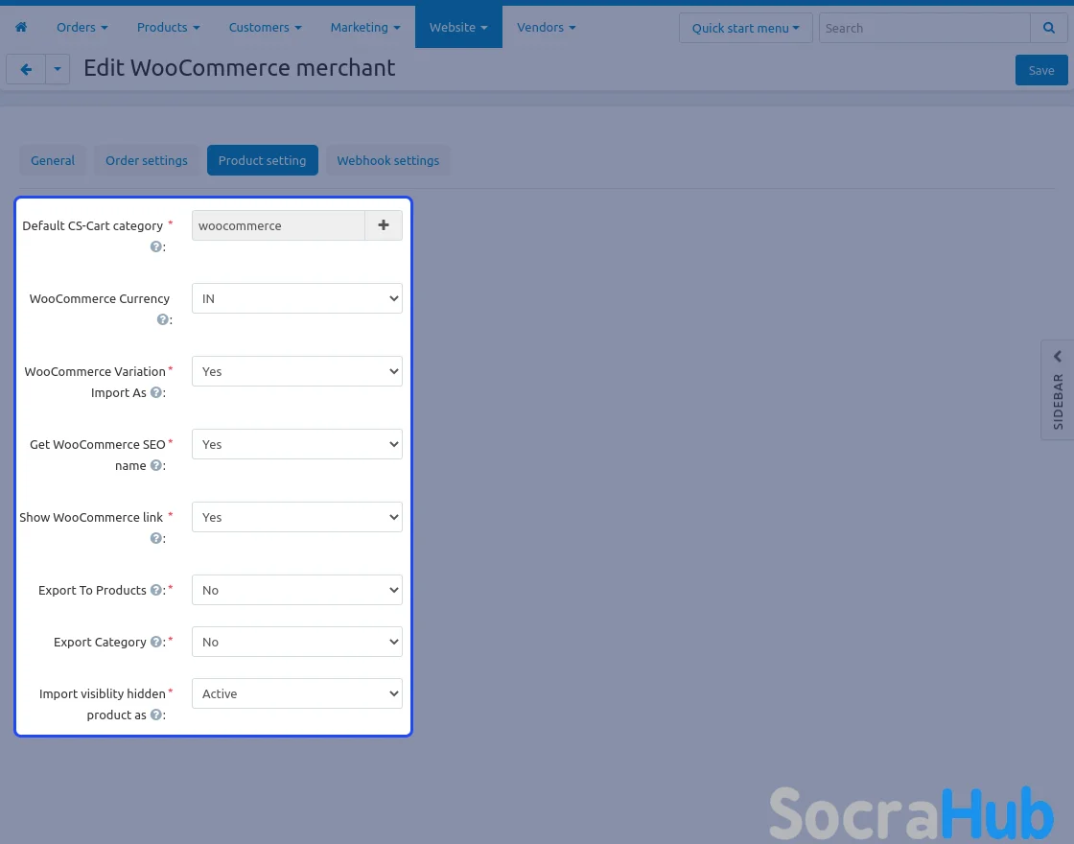
Task: Switch to the Webhook settings tab
Action: [387, 160]
